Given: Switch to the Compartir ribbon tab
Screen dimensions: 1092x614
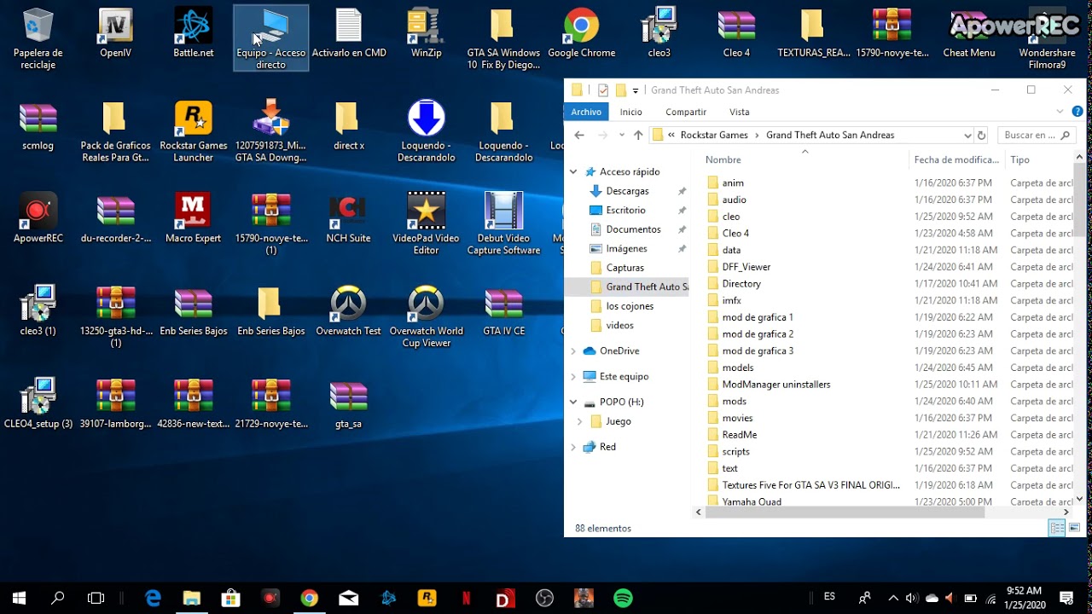Looking at the screenshot, I should [x=686, y=112].
